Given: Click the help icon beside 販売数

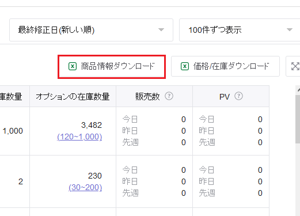Looking at the screenshot, I should (169, 96).
